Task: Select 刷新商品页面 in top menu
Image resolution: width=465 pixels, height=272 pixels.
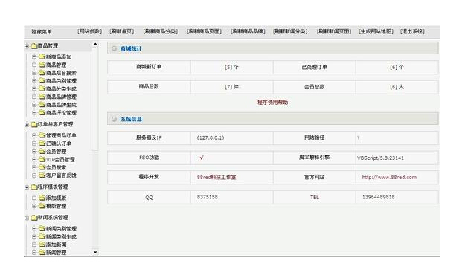Action: [205, 31]
